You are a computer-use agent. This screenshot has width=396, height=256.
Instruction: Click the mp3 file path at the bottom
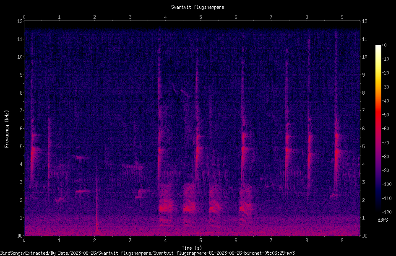(148, 253)
